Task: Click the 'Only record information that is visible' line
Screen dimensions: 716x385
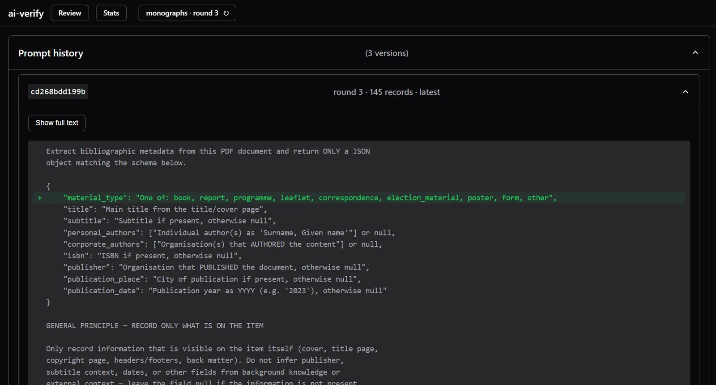Action: [212, 349]
